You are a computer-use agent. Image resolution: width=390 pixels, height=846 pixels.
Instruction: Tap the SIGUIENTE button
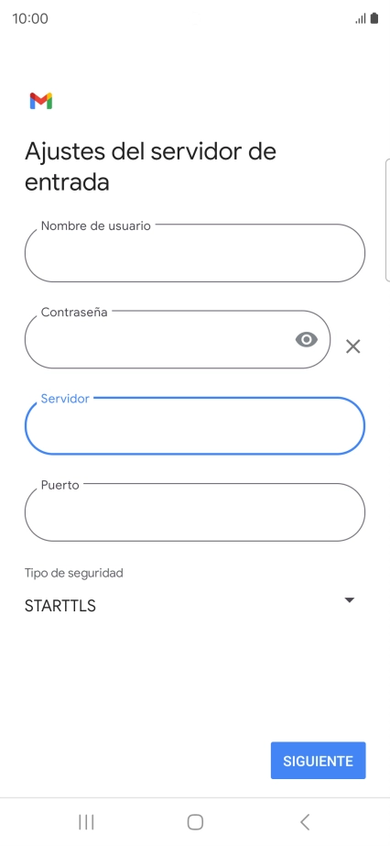(319, 761)
